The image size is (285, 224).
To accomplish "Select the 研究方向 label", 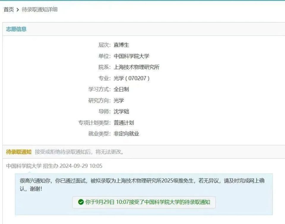I will [99, 101].
